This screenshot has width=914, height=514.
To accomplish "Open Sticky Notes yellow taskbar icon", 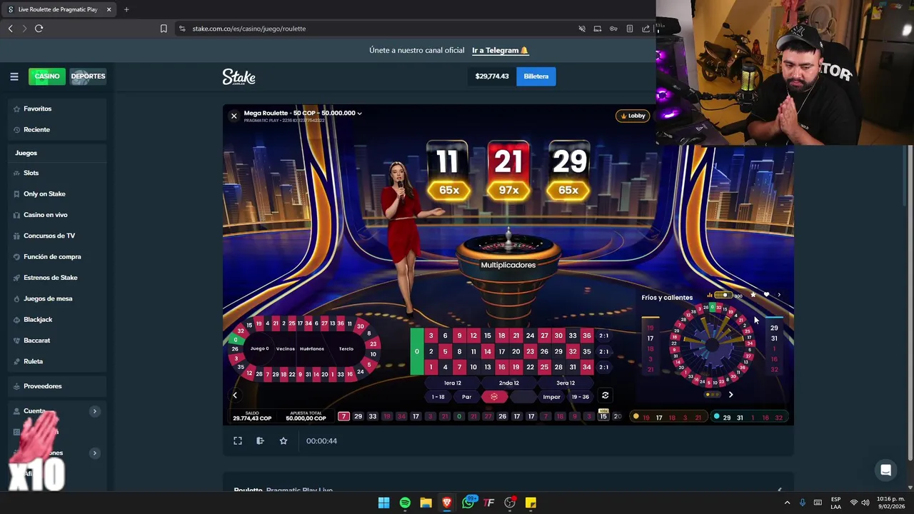I will pyautogui.click(x=531, y=503).
